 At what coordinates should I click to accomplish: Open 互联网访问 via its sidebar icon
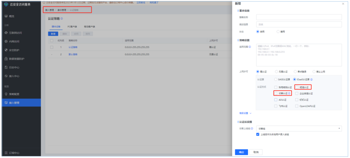[x=6, y=33]
